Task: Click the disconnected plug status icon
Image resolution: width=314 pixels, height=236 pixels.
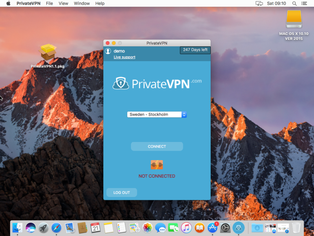Action: tap(157, 165)
